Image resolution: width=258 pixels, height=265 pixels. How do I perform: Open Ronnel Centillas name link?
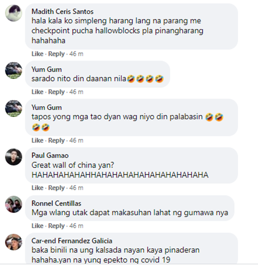[x=56, y=203]
